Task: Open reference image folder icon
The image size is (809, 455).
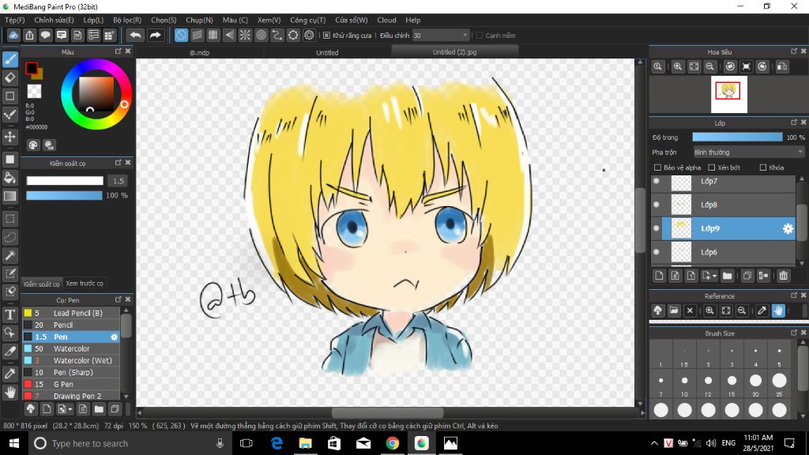Action: click(x=674, y=310)
